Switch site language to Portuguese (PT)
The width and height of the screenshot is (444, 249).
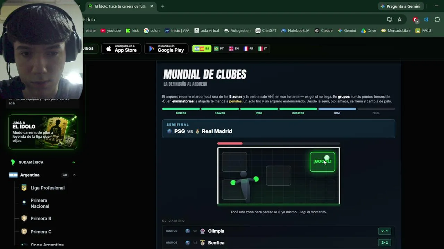(219, 49)
